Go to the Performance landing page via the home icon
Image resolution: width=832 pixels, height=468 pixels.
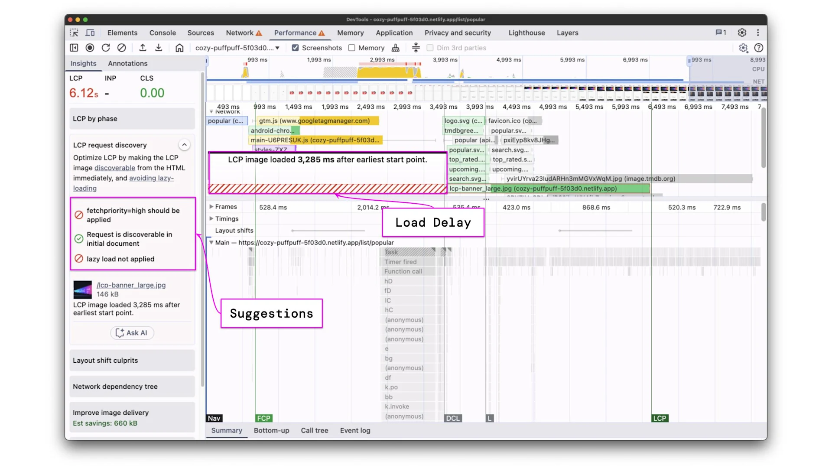[x=179, y=48]
